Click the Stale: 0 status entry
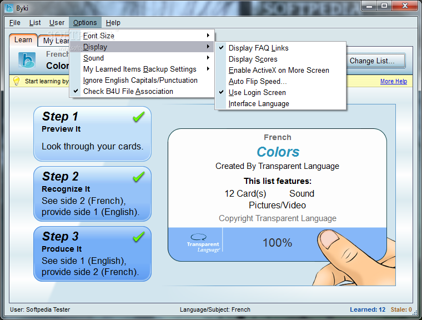The width and height of the screenshot is (422, 320). (401, 309)
